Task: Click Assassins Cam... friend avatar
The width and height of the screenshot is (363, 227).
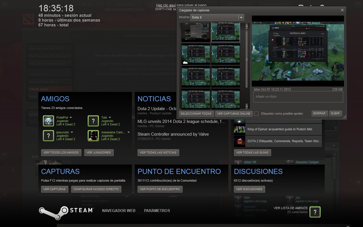Action: point(93,136)
